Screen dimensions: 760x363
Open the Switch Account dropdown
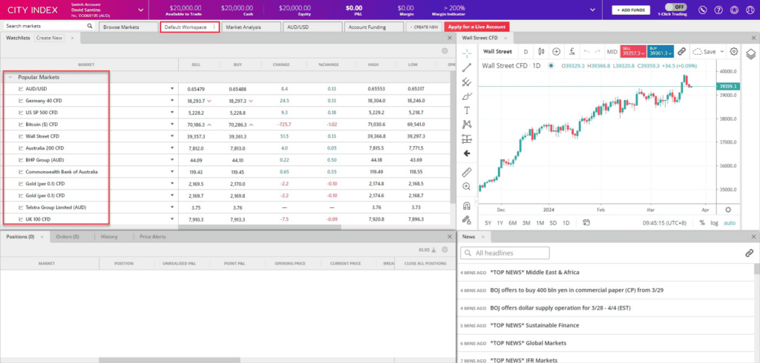coord(140,10)
